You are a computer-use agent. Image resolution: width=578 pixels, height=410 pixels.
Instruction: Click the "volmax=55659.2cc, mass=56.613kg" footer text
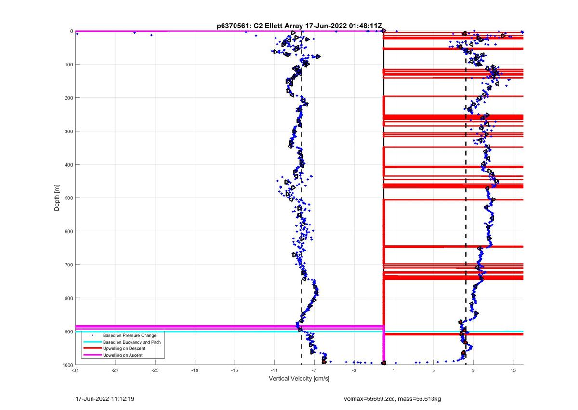[x=392, y=399]
